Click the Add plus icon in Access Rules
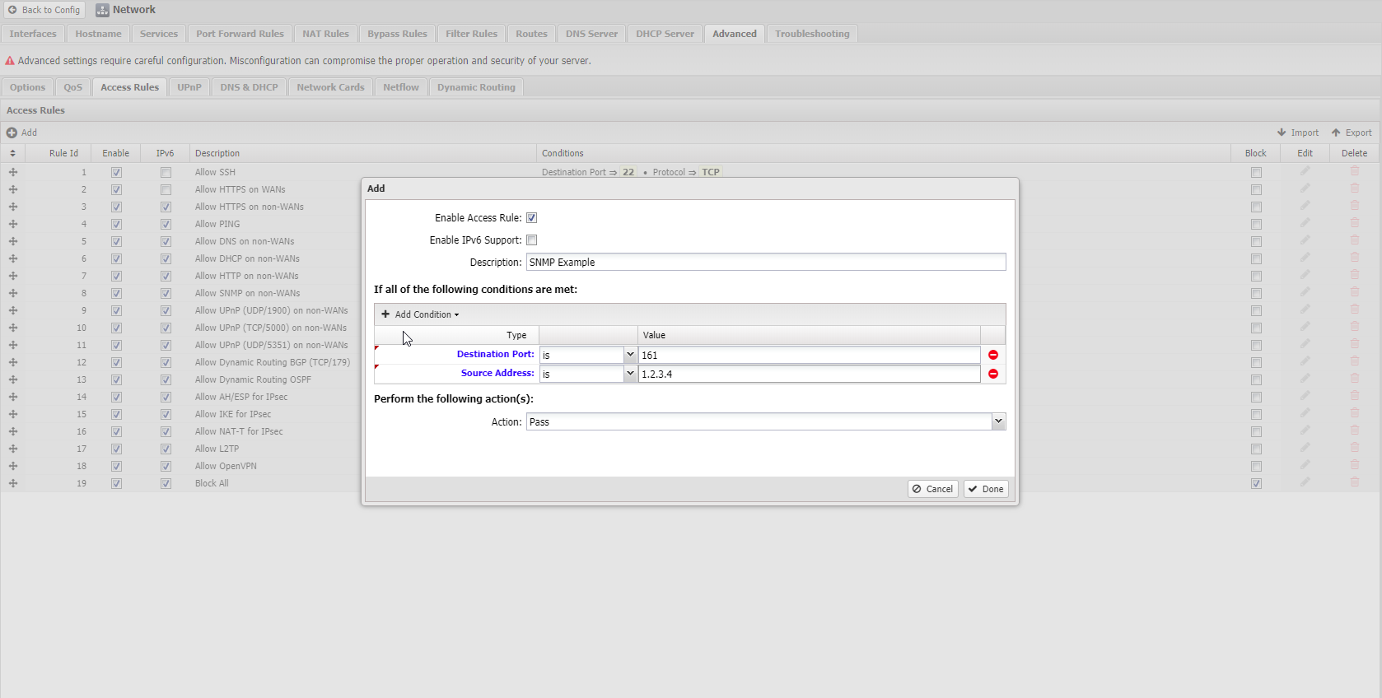Viewport: 1382px width, 698px height. (12, 133)
